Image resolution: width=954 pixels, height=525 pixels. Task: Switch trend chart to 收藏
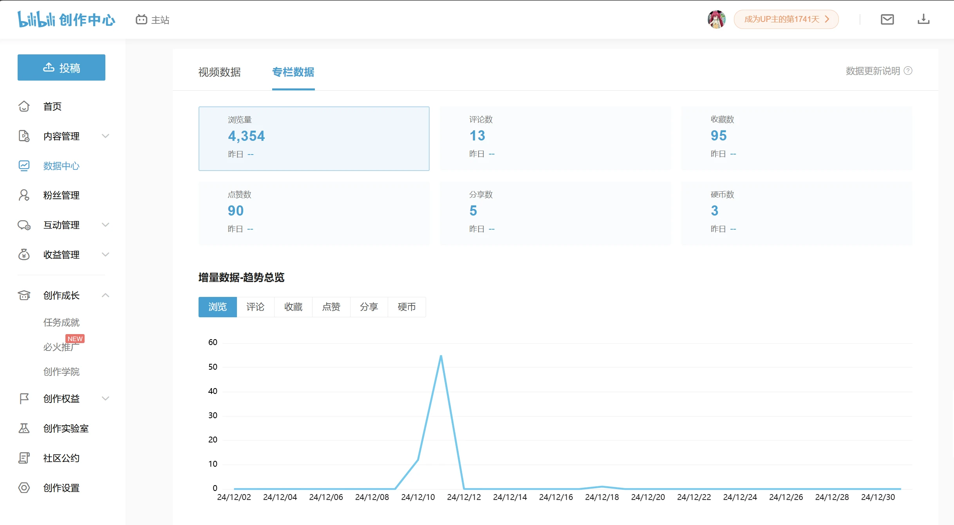click(293, 307)
